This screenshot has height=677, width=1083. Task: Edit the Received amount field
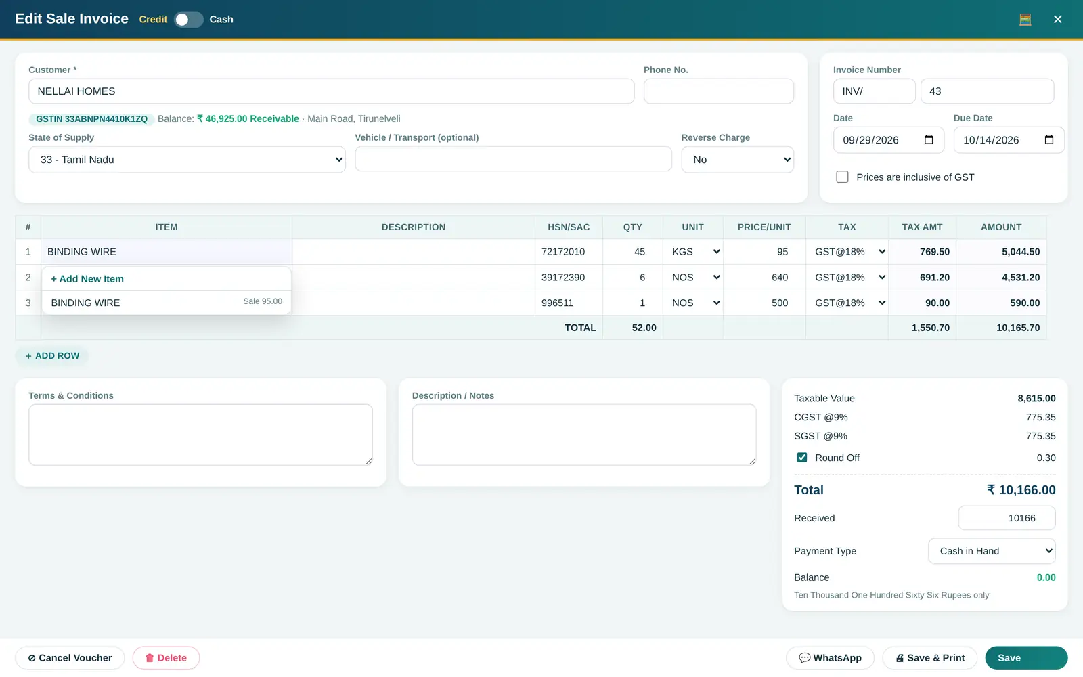(1007, 518)
